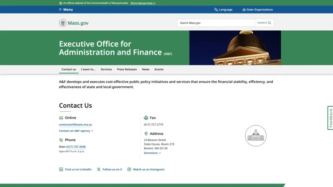Click the Instagram icon
Screen dimensions: 333x187
click(129, 169)
